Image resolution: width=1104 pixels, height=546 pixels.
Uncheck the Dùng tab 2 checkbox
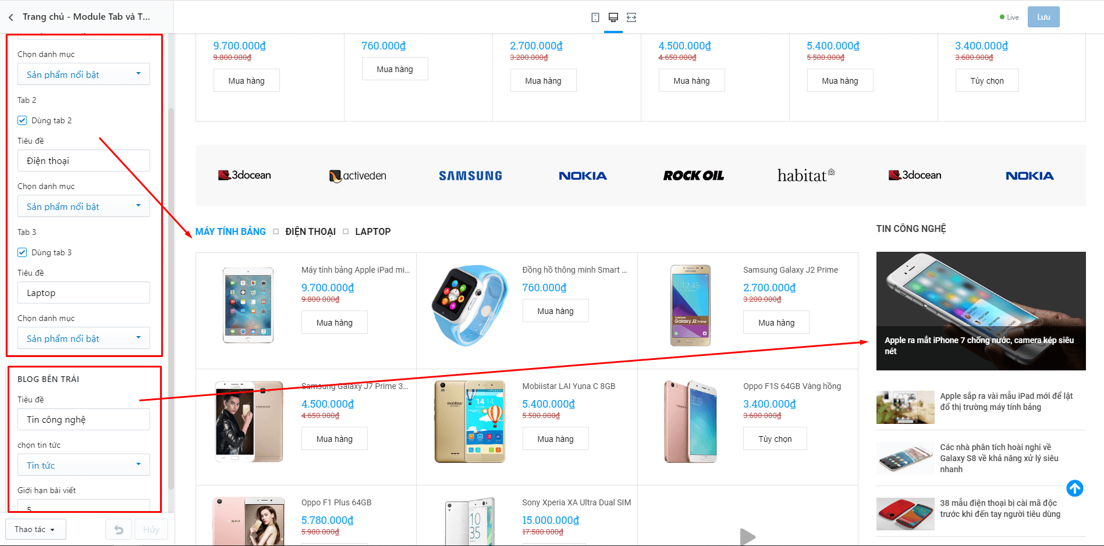point(22,120)
